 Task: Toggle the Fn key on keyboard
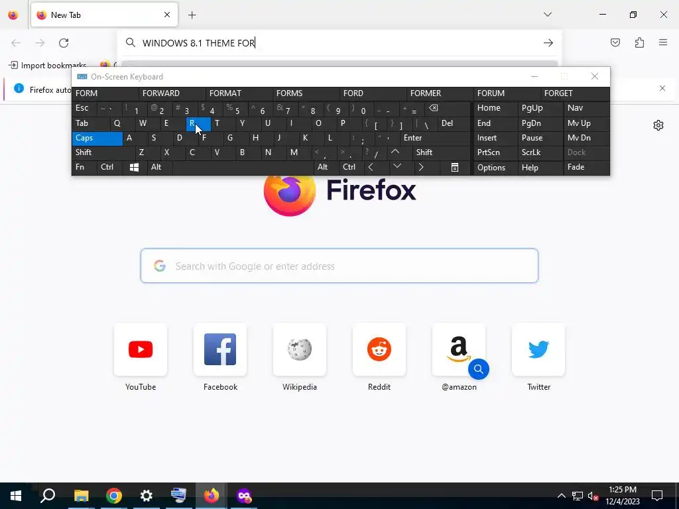(84, 167)
